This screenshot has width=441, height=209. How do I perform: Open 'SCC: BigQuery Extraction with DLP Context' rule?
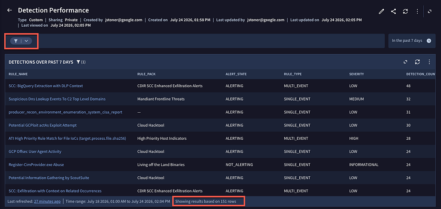[46, 86]
